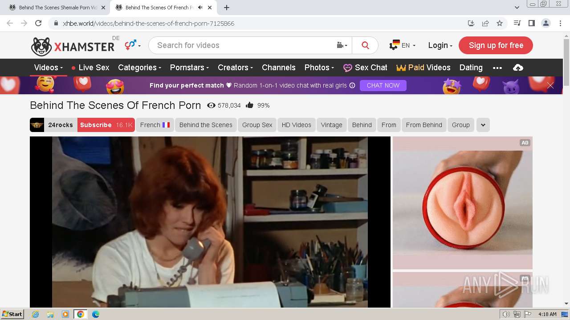Expand the tag list with the chevron
This screenshot has height=320, width=570.
coord(483,125)
